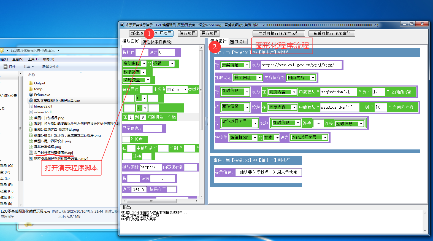Click the ssqRed-dom start text field
Image resolution: width=433 pixels, height=241 pixels.
(339, 92)
